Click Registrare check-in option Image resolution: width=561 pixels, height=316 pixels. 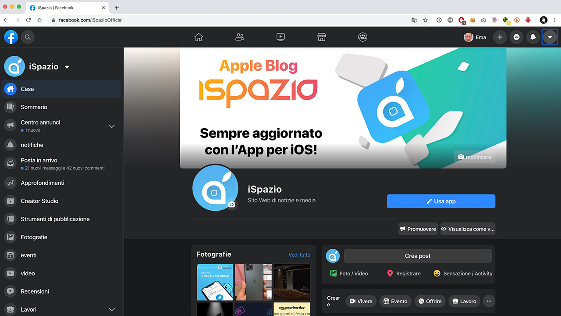coord(404,273)
